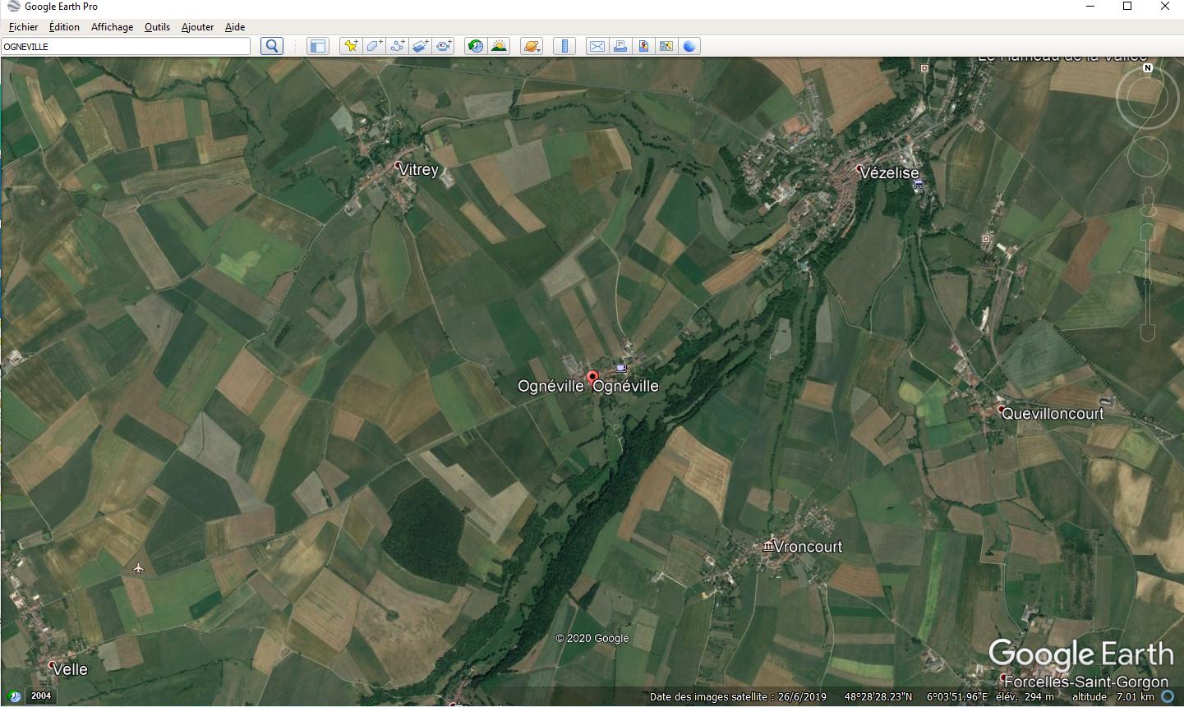Toggle sunlight across the landscape
This screenshot has height=707, width=1184.
(x=499, y=46)
